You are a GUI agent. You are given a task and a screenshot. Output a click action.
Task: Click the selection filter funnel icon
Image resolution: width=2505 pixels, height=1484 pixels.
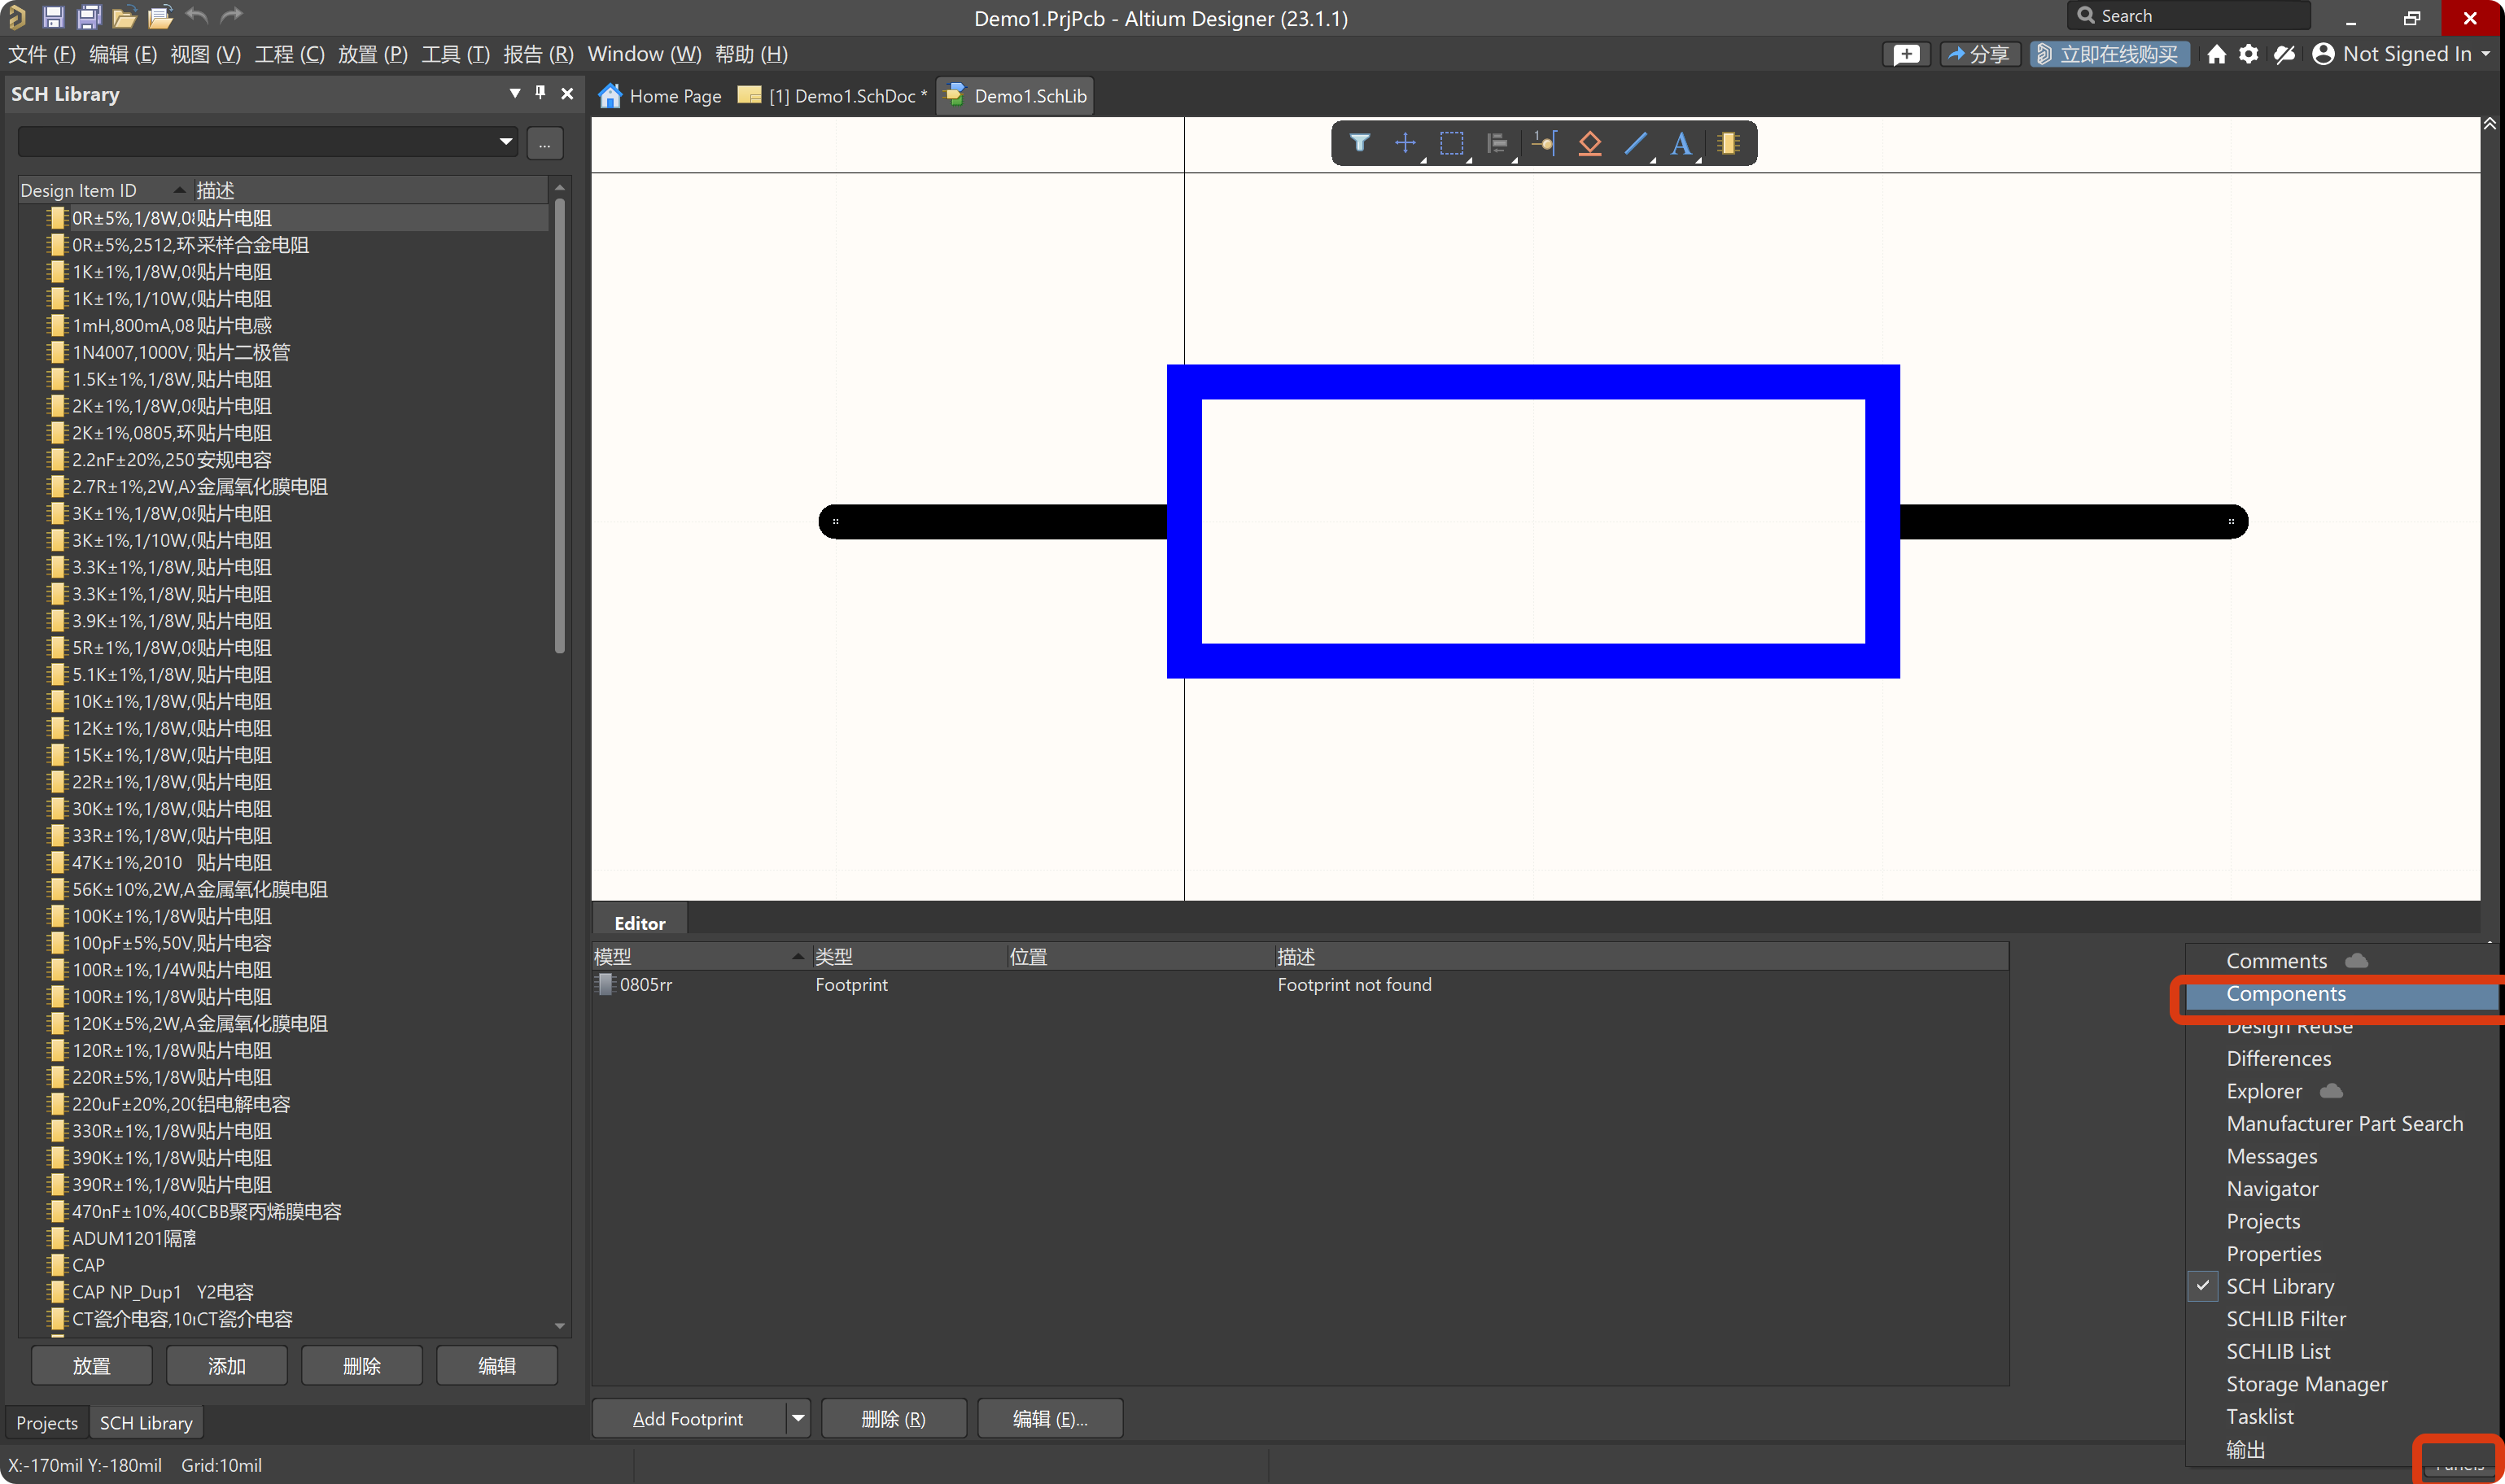(1359, 143)
